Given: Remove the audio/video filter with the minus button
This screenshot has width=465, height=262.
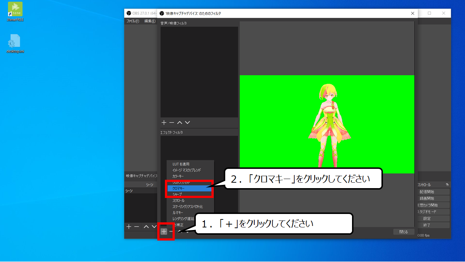Looking at the screenshot, I should (x=172, y=123).
